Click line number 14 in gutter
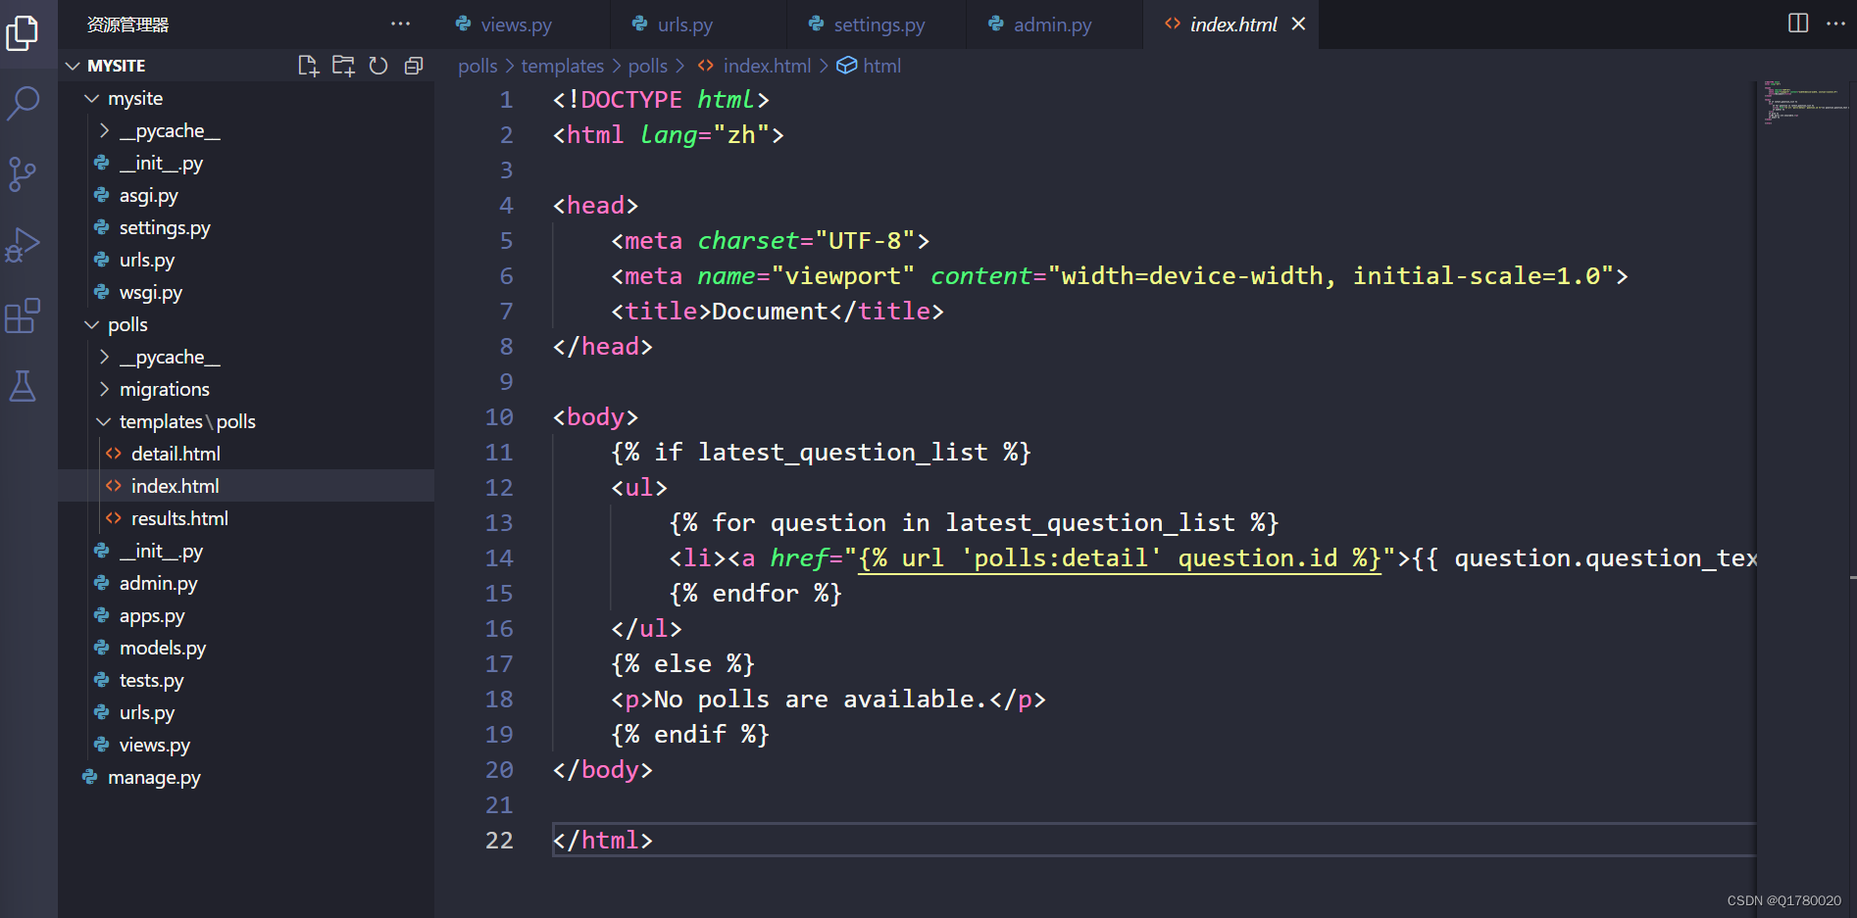The image size is (1857, 918). [x=499, y=557]
